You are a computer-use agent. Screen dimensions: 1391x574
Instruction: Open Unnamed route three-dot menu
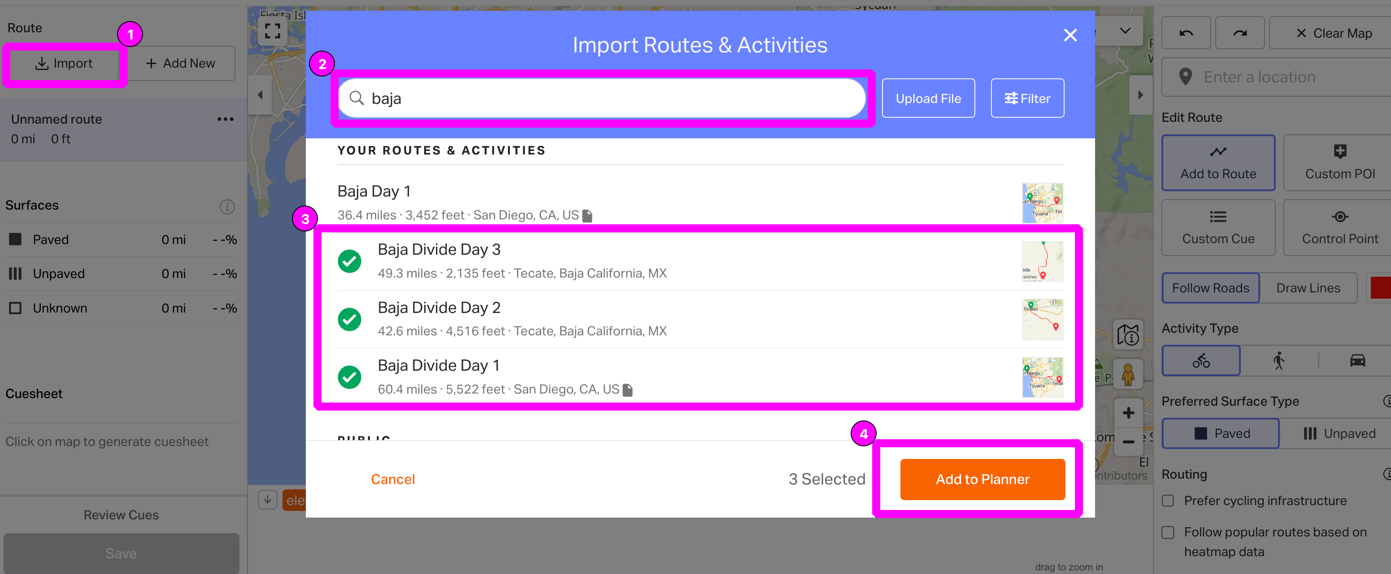(x=225, y=119)
